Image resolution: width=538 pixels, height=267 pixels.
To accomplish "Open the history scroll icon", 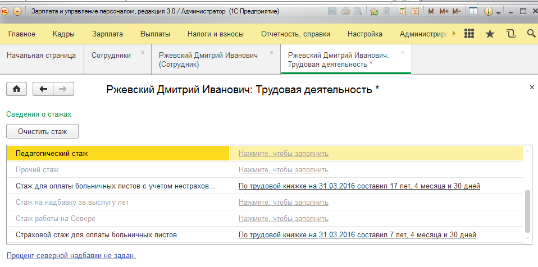I will point(510,34).
